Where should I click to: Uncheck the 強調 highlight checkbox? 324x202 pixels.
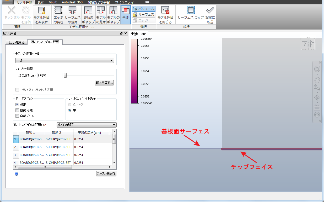click(17, 104)
